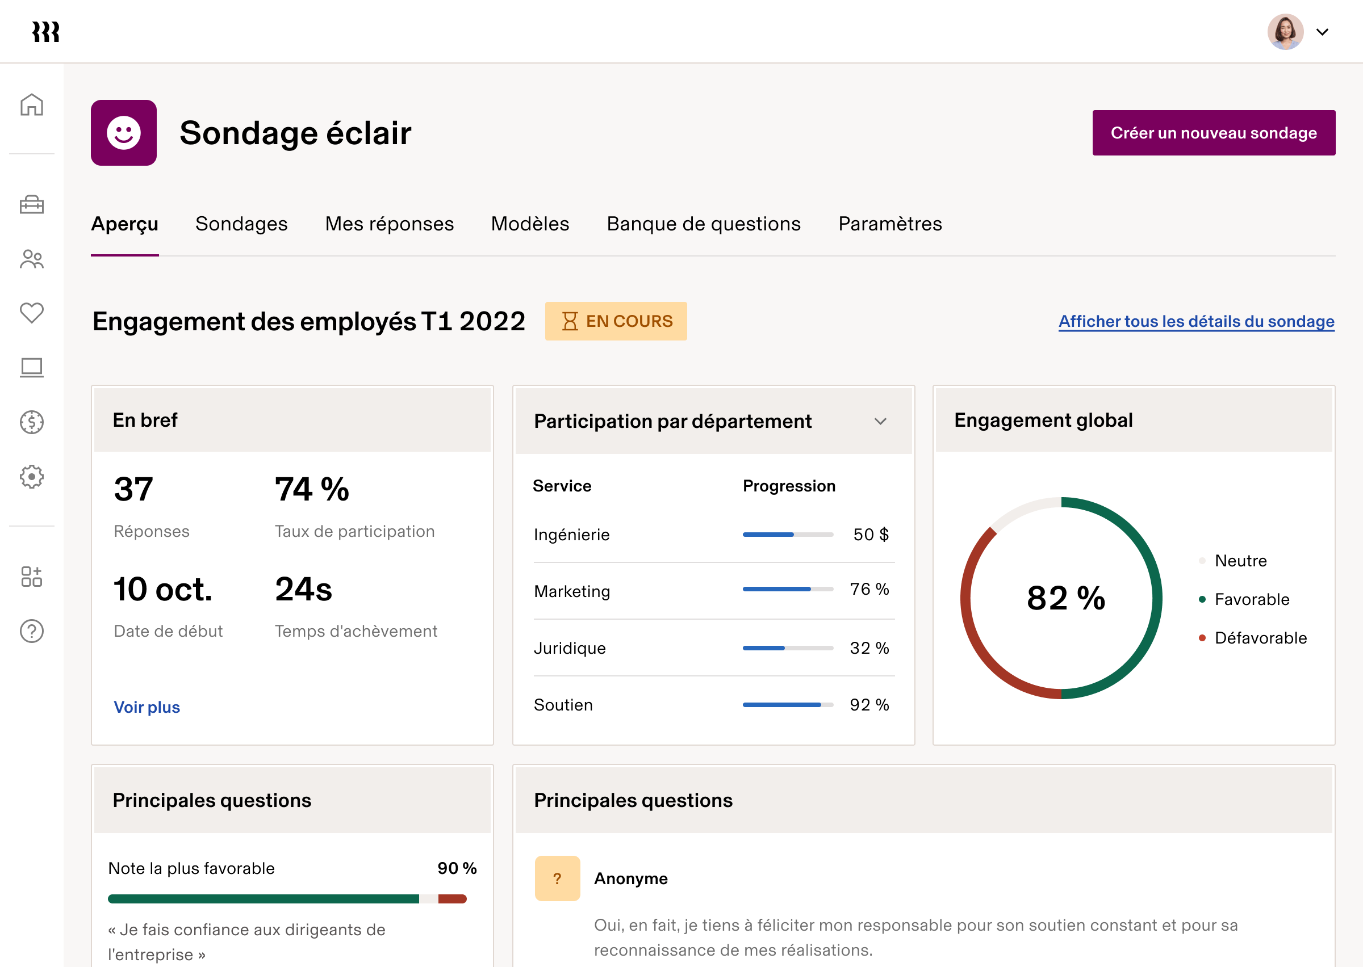Click Créer un nouveau sondage
Image resolution: width=1363 pixels, height=967 pixels.
click(x=1214, y=133)
